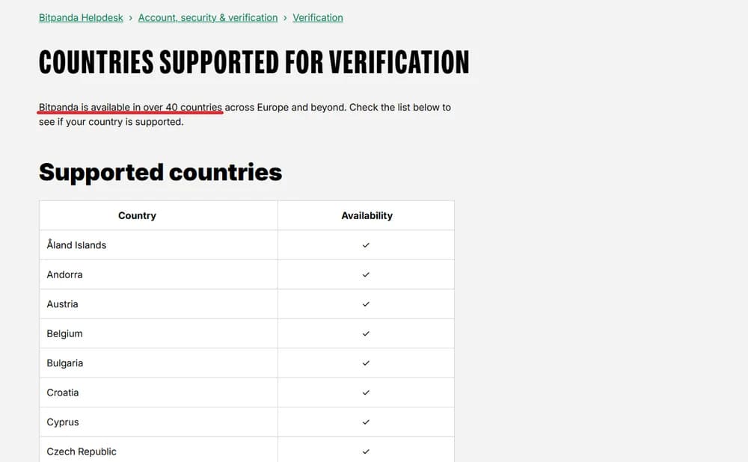Select the availability checkmark for Andorra
The height and width of the screenshot is (462, 748).
(x=366, y=274)
